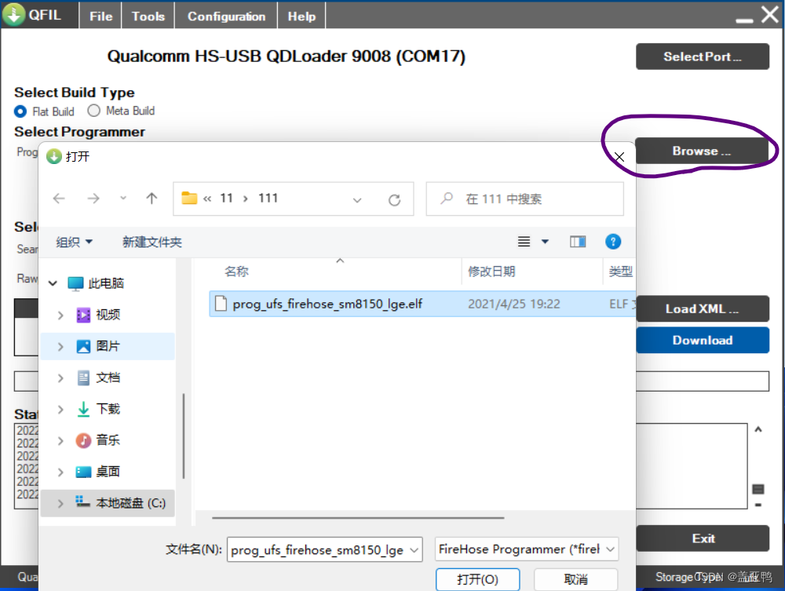Image resolution: width=785 pixels, height=591 pixels.
Task: Expand the 音乐 folder node
Action: click(60, 440)
